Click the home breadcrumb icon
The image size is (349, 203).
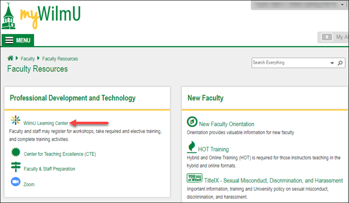(x=10, y=58)
